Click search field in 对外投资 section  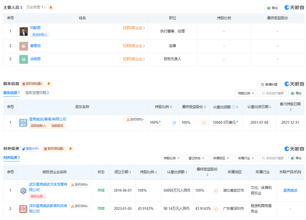point(273,158)
